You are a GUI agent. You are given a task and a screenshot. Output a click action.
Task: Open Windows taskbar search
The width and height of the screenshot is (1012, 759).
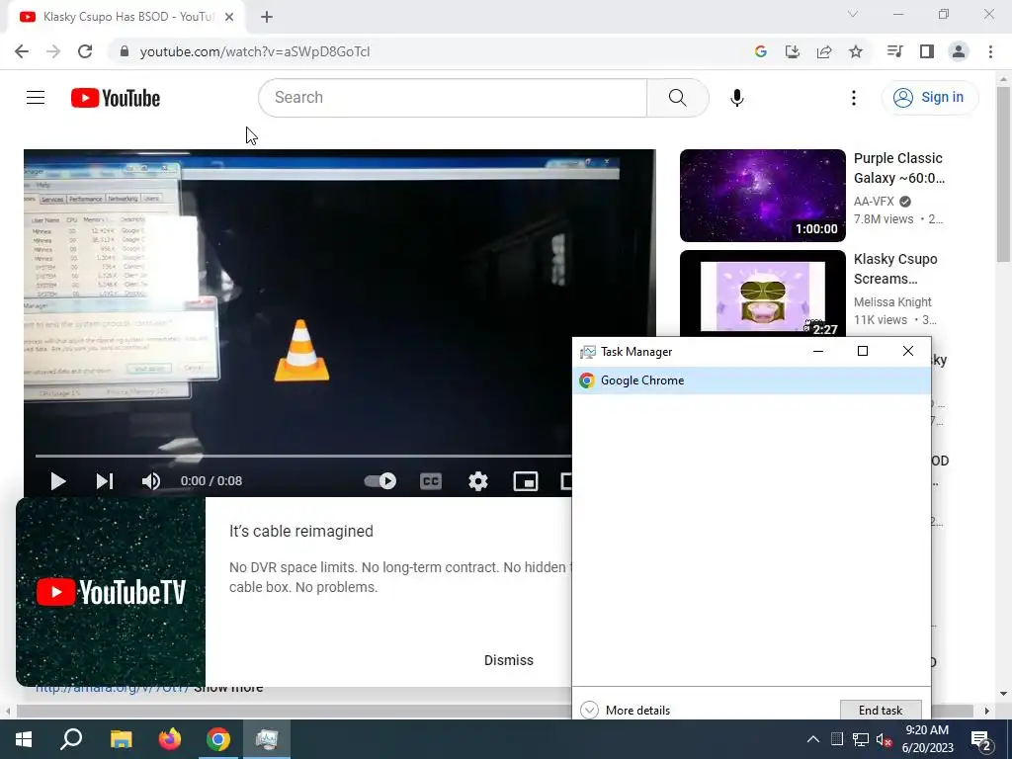71,739
